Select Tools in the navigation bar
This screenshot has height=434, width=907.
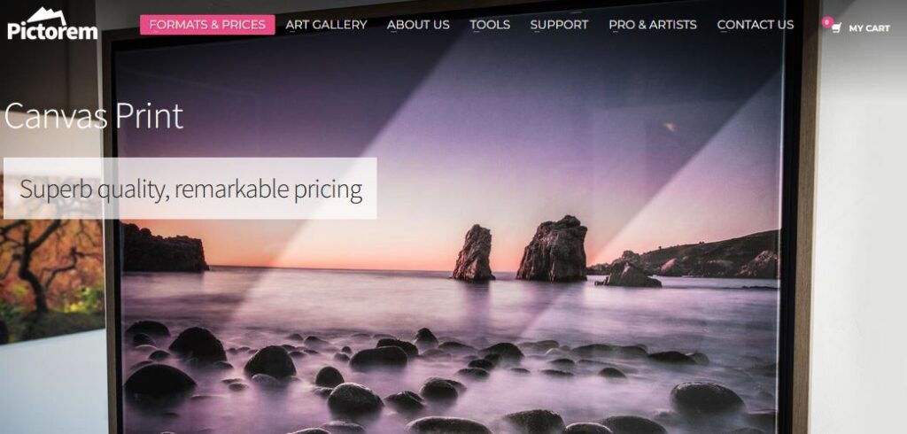click(x=490, y=25)
